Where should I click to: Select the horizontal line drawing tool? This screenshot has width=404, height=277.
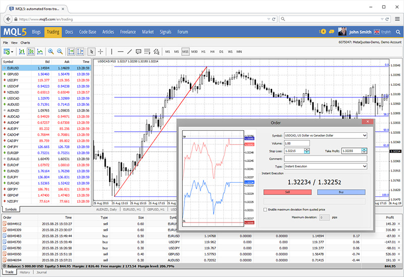click(x=120, y=51)
